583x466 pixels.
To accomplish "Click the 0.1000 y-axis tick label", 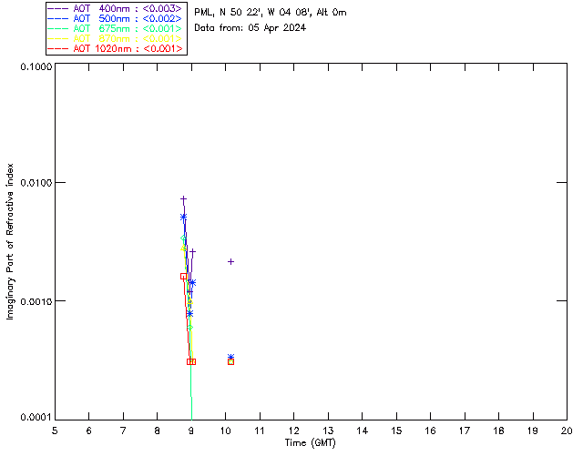I will (x=36, y=66).
